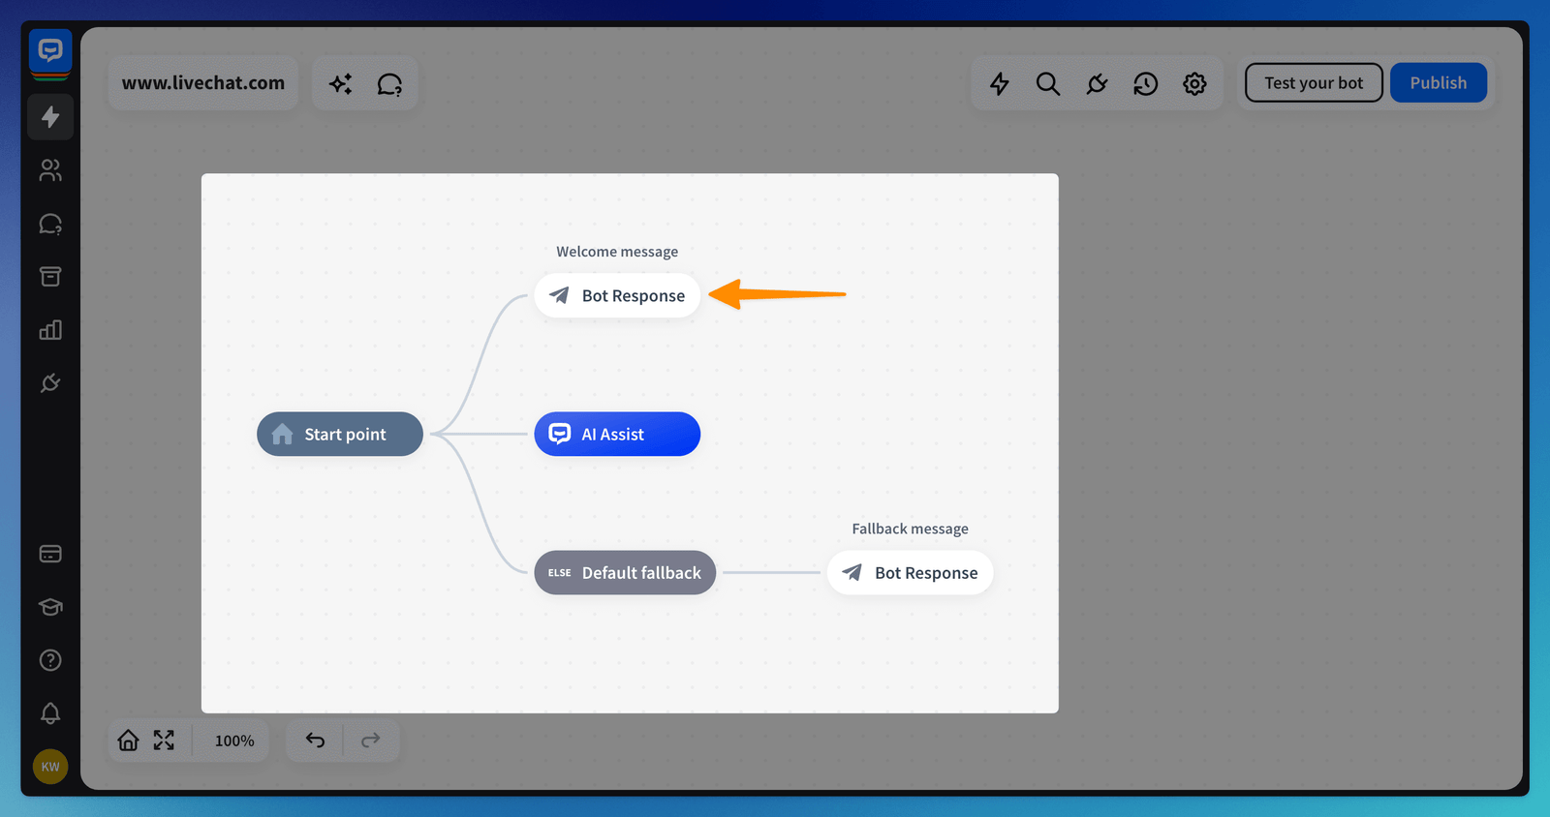Click the notifications bell icon
The width and height of the screenshot is (1550, 817).
click(x=50, y=713)
